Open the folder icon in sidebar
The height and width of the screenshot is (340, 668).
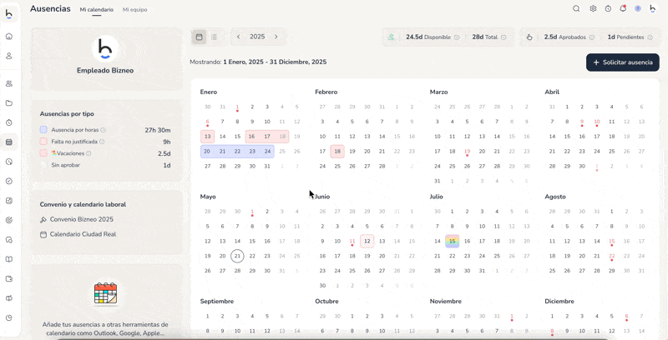pos(9,102)
